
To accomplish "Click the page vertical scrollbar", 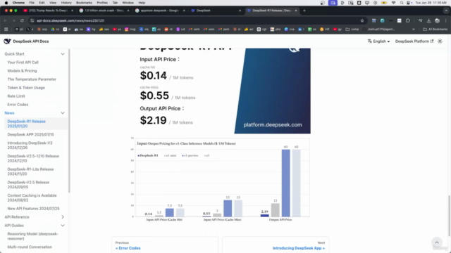I will coord(449,215).
